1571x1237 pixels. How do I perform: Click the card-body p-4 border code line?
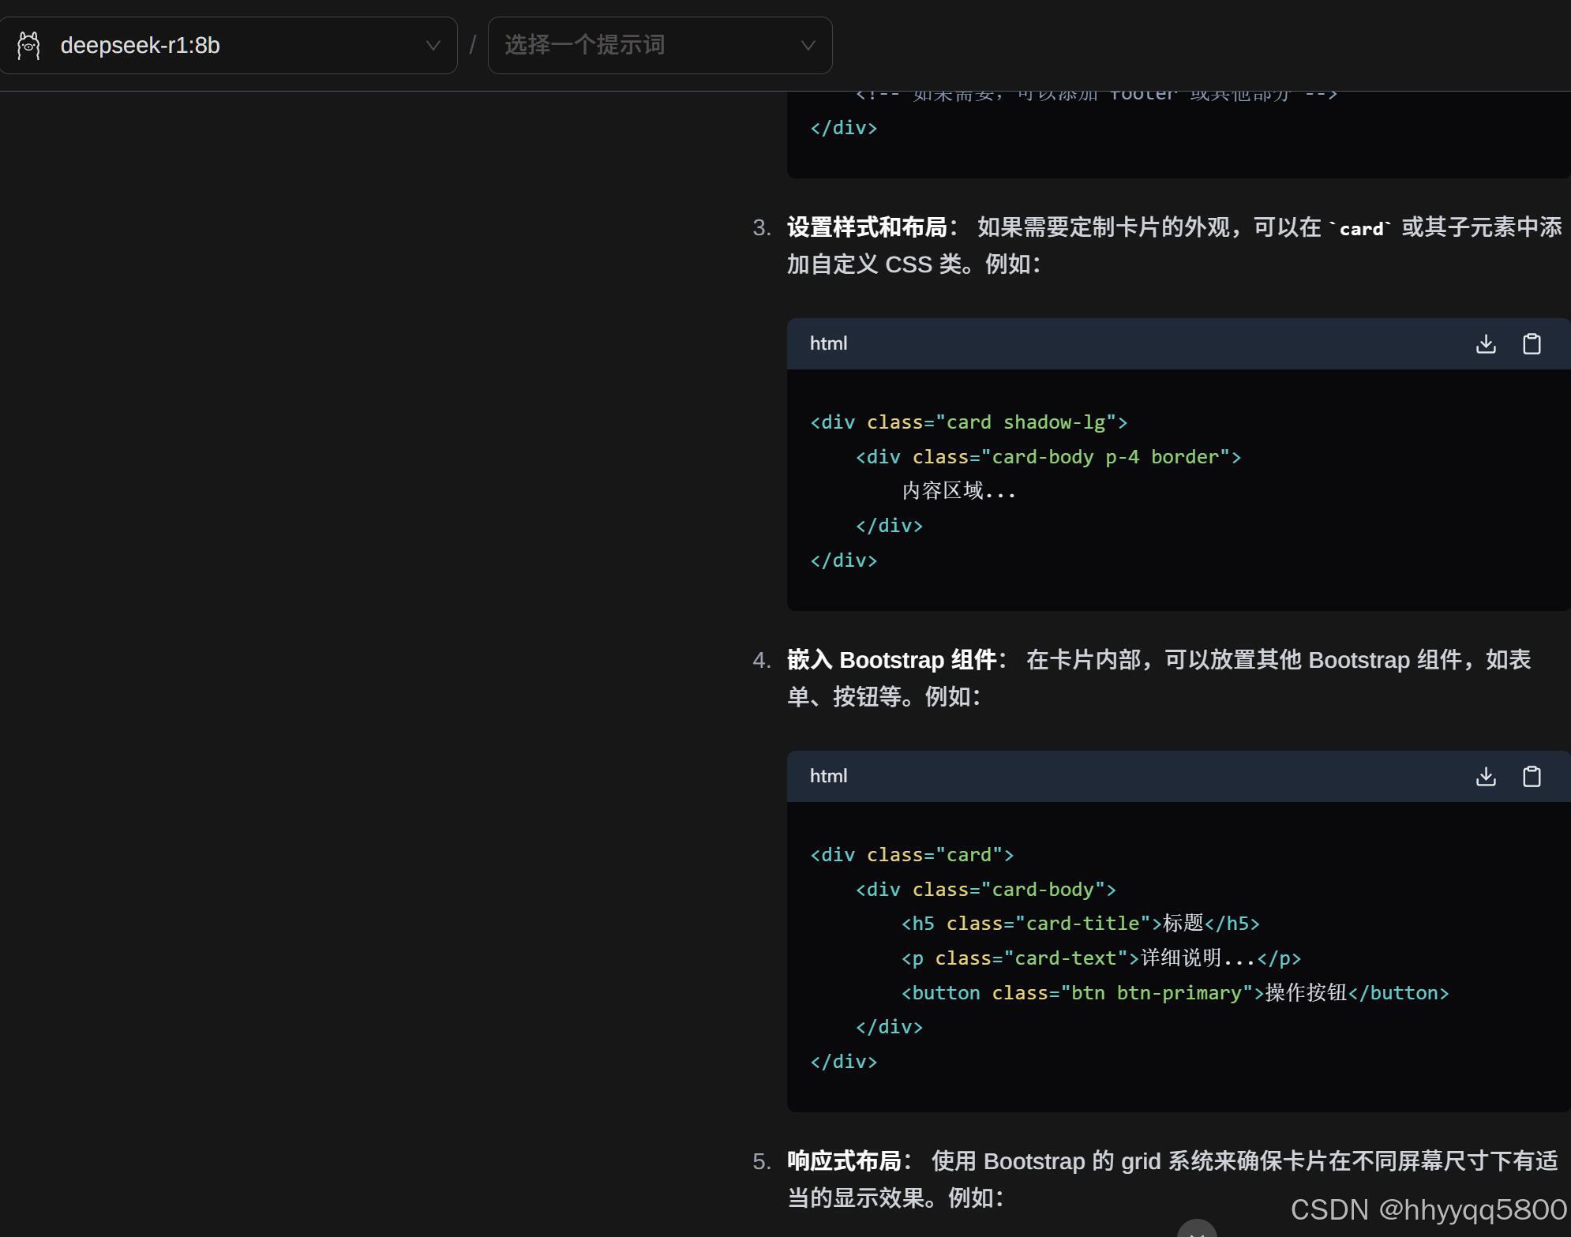(1048, 457)
